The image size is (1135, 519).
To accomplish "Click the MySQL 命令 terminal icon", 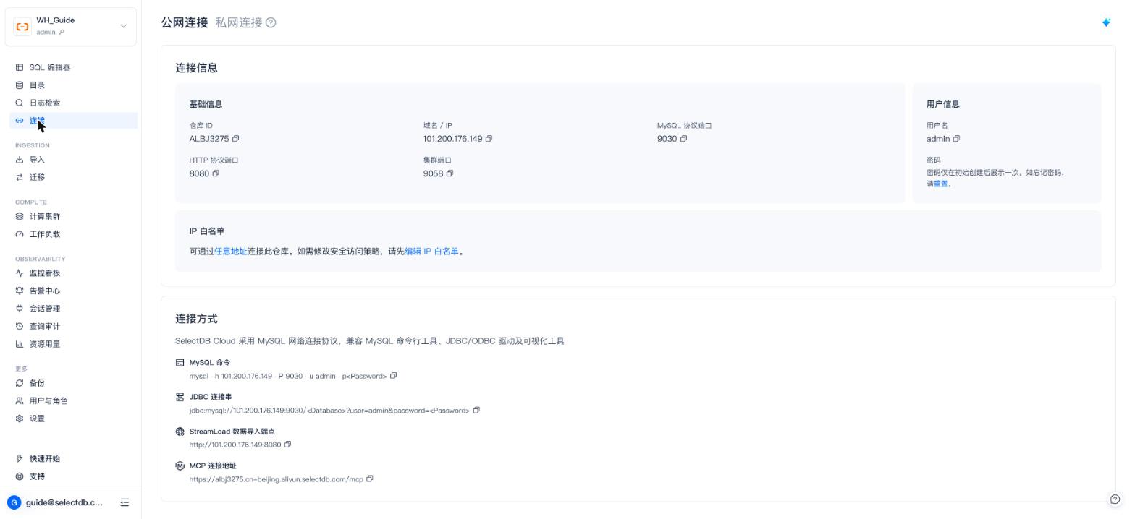I will [x=180, y=363].
